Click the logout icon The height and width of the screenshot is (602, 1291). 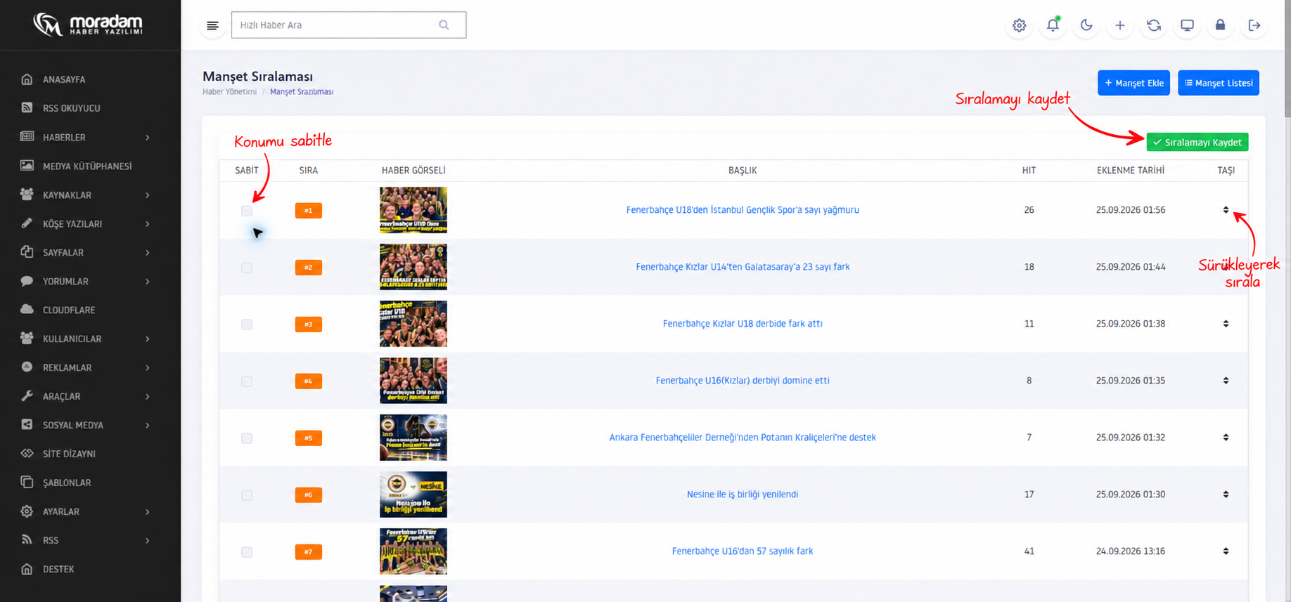click(x=1254, y=25)
